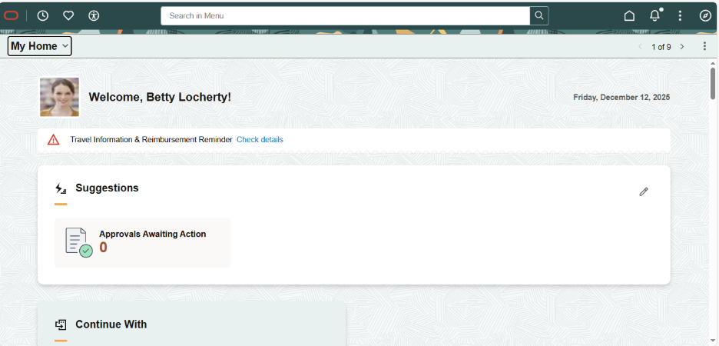Open accessibility options icon
The height and width of the screenshot is (346, 719).
click(94, 15)
